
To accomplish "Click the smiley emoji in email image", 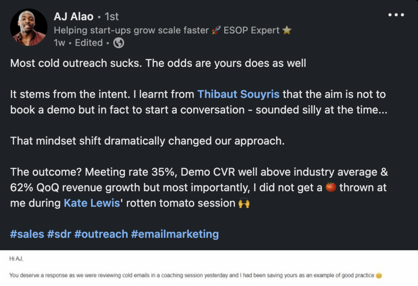I will tap(379, 276).
